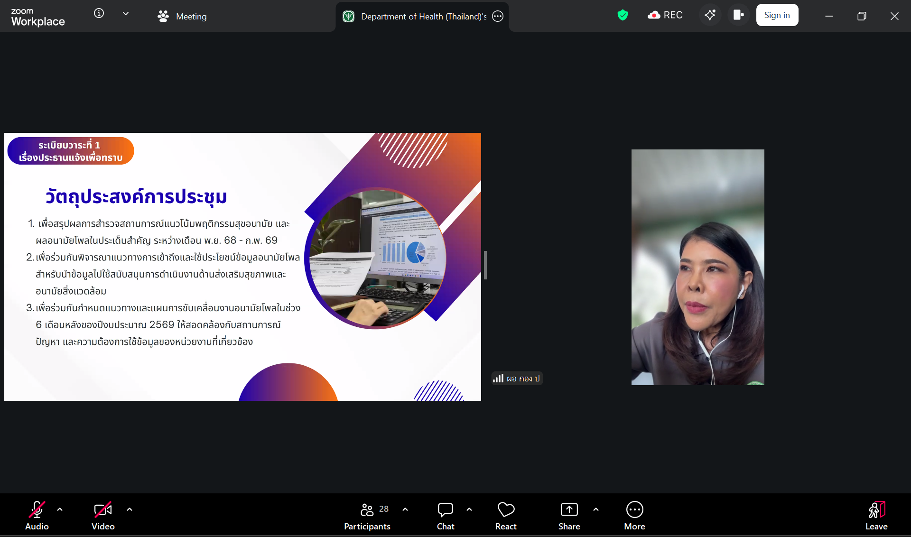Click the Sign in button
911x537 pixels.
coord(777,15)
